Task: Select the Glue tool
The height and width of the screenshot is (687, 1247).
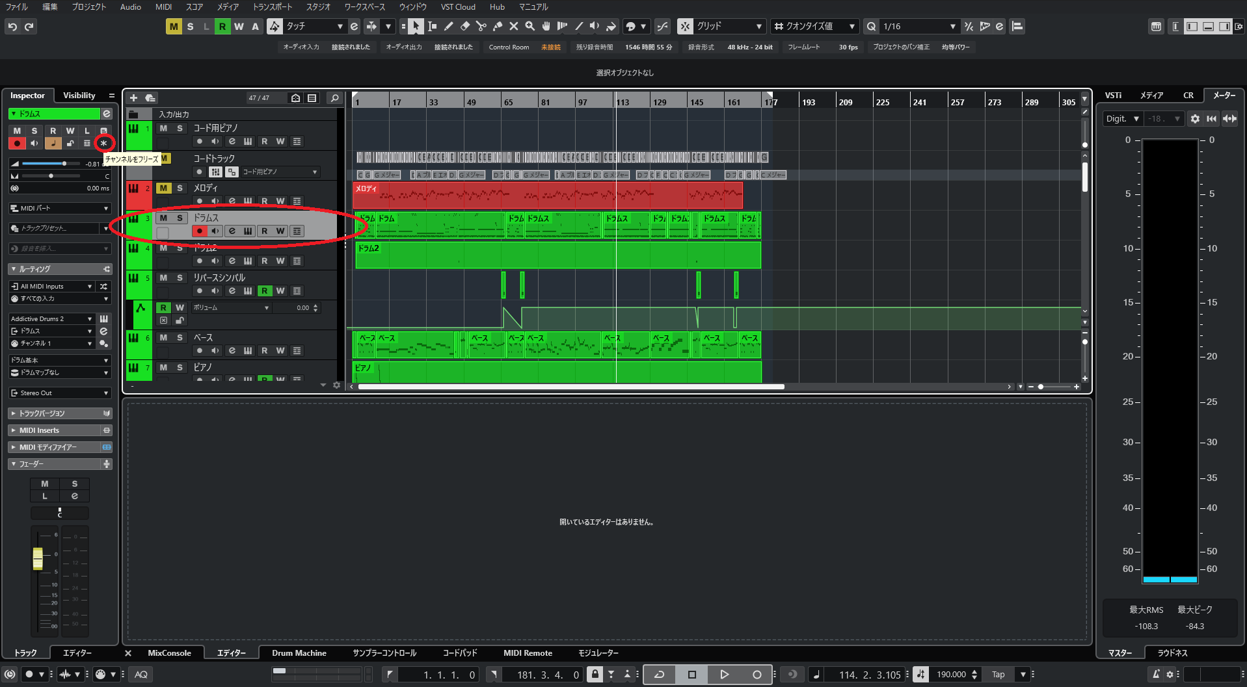Action: point(497,27)
